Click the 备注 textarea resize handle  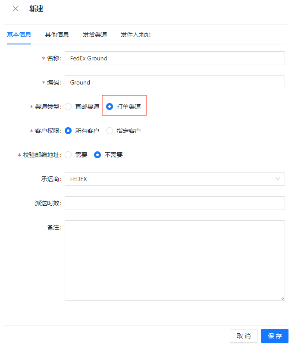click(282, 298)
